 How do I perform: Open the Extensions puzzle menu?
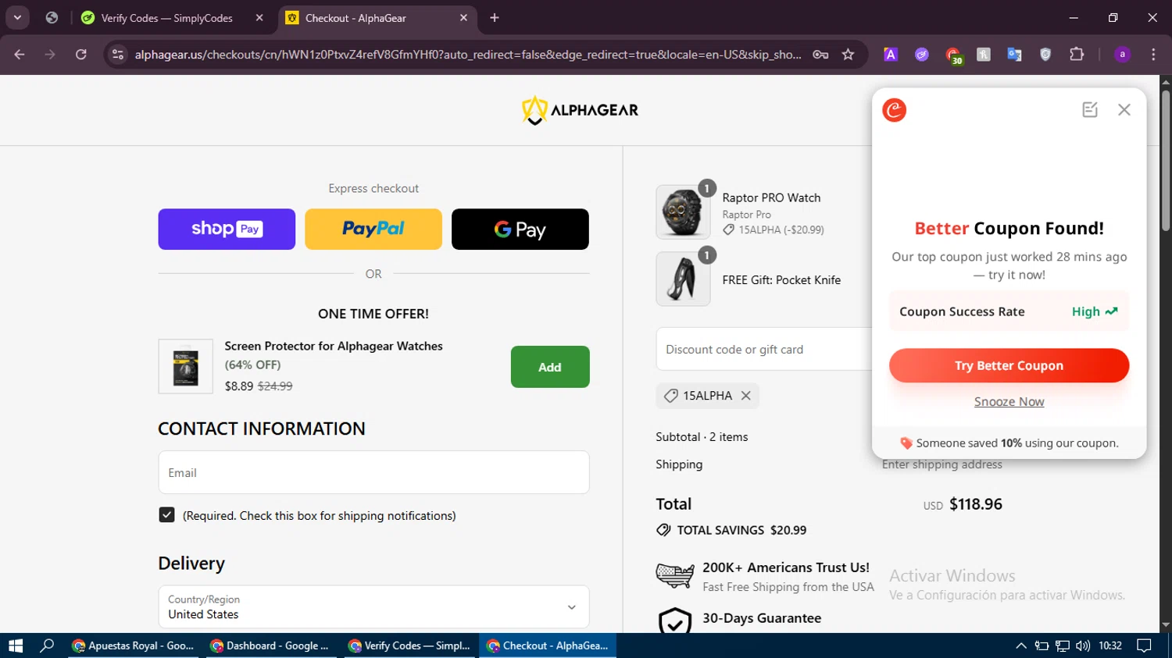pos(1077,55)
